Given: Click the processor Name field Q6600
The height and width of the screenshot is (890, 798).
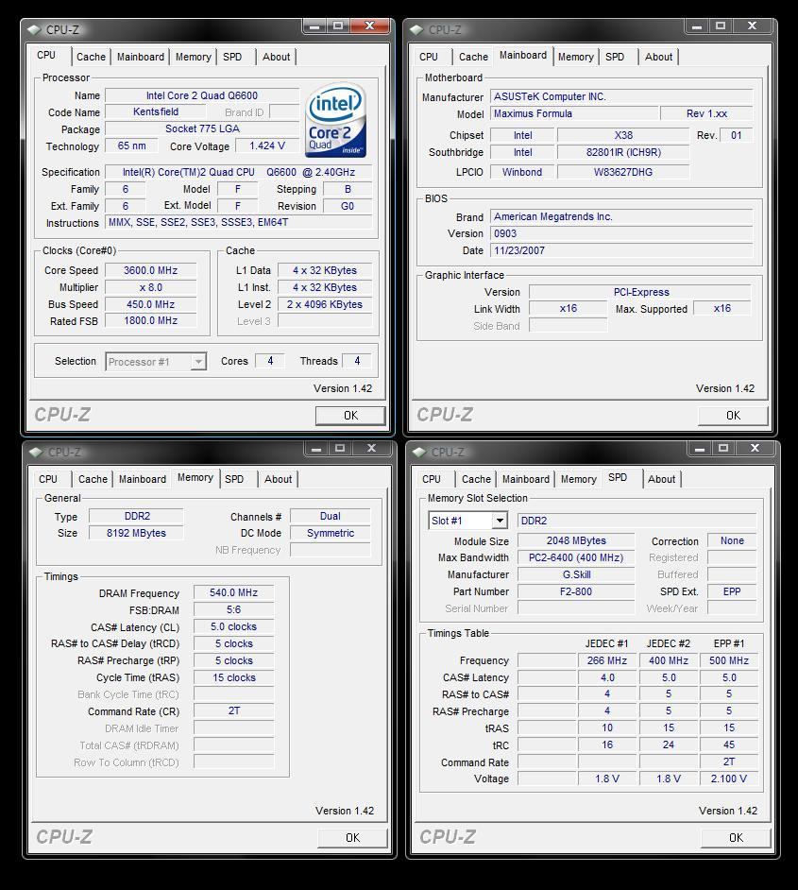Looking at the screenshot, I should click(x=202, y=95).
